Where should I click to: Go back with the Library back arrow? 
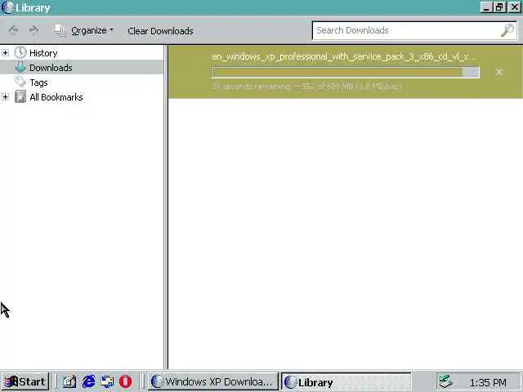pos(13,30)
